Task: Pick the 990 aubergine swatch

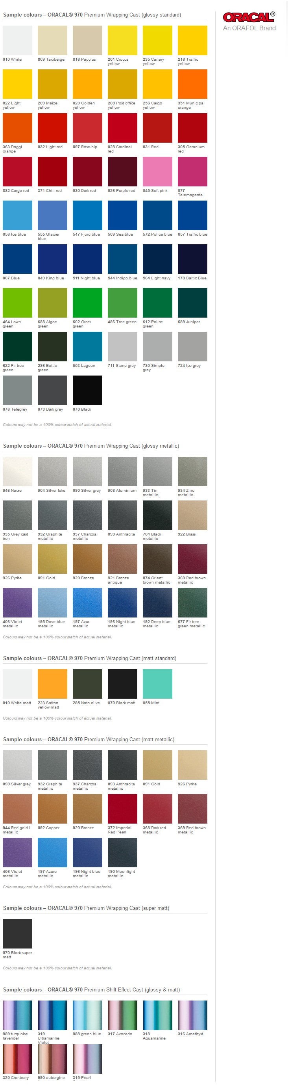Action: point(52,1059)
